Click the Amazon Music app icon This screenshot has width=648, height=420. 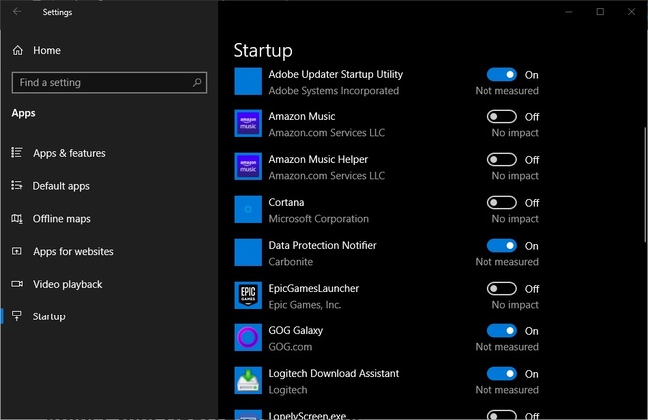click(248, 123)
